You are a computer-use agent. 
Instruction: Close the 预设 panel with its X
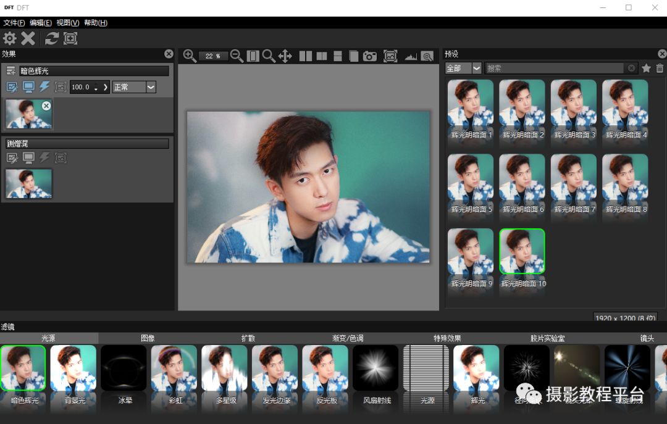point(662,54)
